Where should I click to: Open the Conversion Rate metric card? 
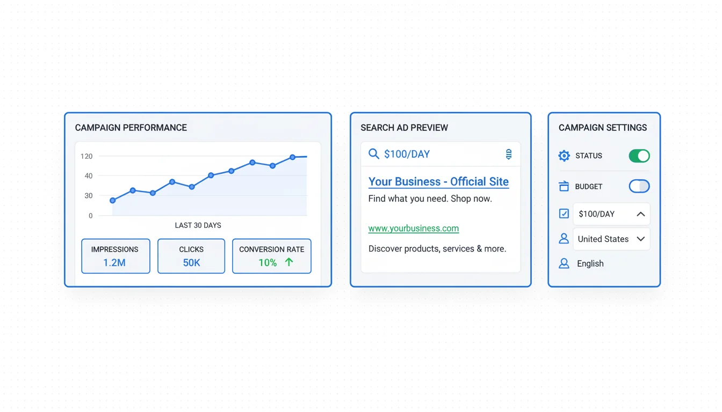click(x=271, y=256)
